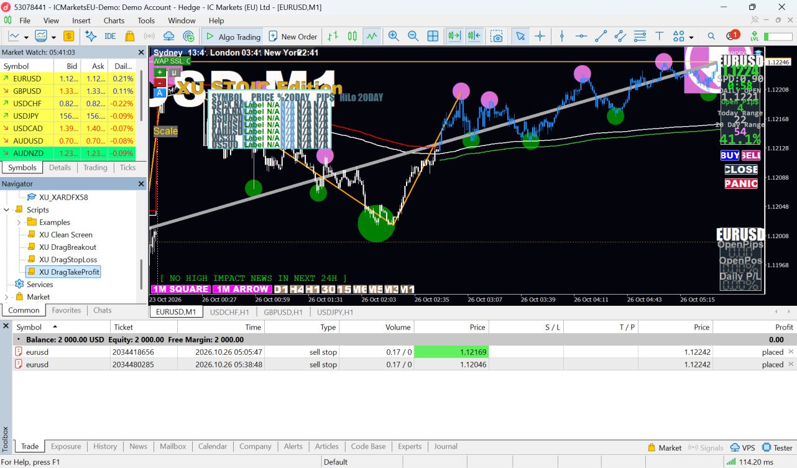797x468 pixels.
Task: Click the Scale label on chart
Action: click(165, 131)
